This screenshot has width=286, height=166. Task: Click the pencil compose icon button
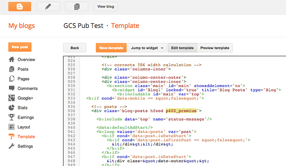tap(49, 6)
